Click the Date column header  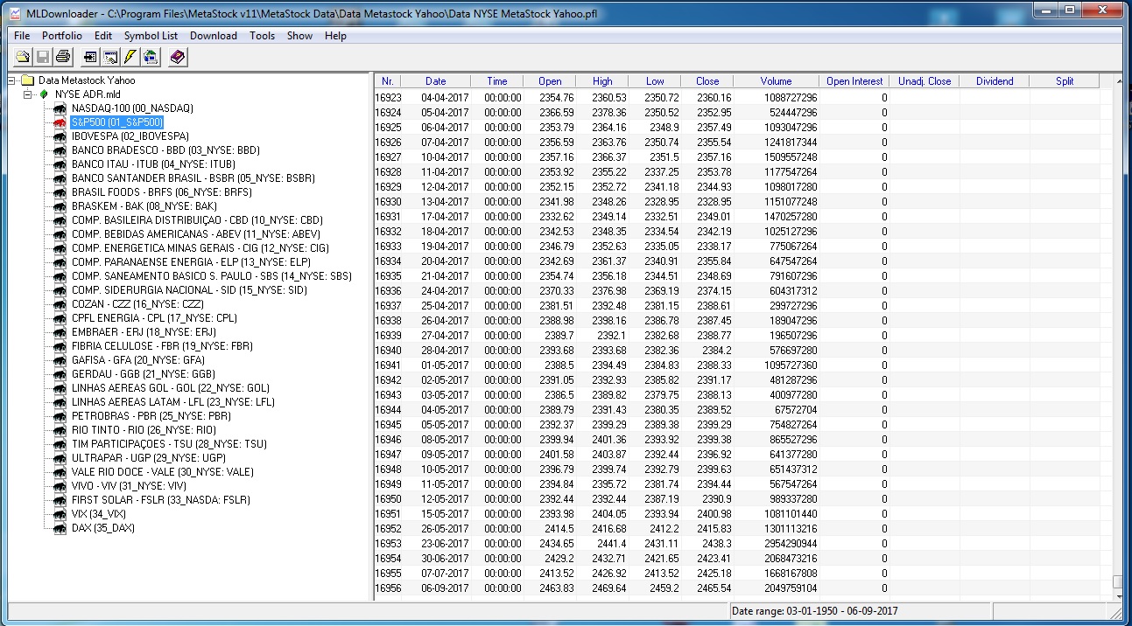point(435,81)
